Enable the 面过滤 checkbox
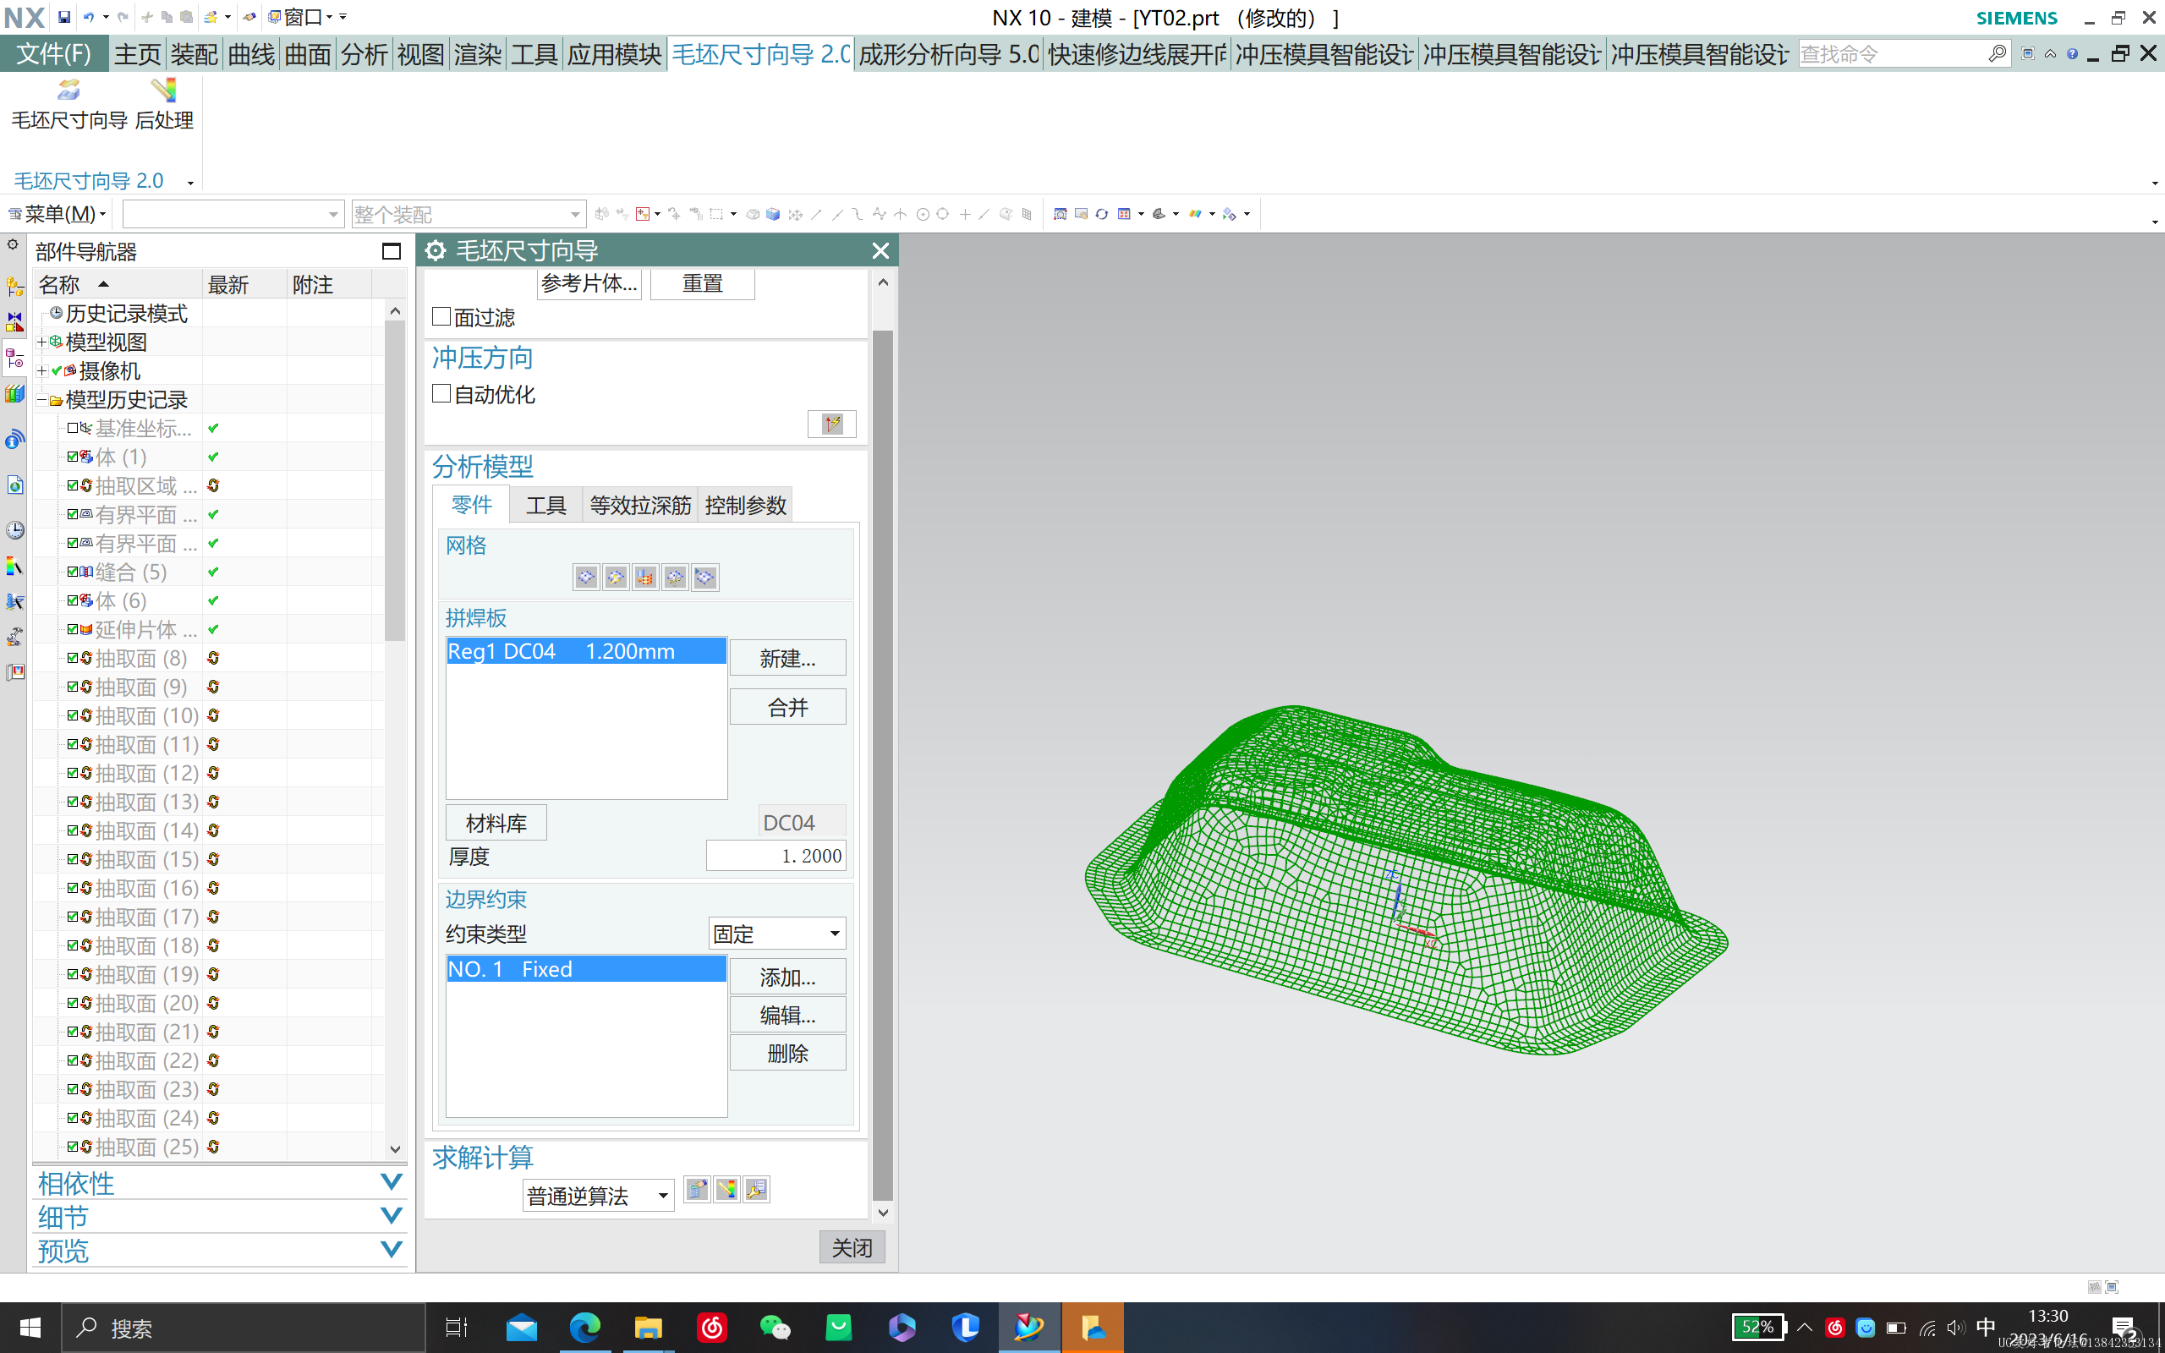 click(x=441, y=317)
